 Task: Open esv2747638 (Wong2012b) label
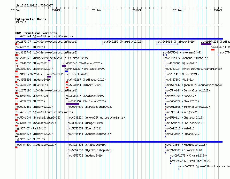pyautogui.click(x=33, y=63)
